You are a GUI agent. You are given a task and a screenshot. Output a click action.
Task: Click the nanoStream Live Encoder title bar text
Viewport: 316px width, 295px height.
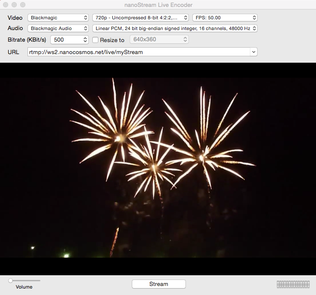158,5
